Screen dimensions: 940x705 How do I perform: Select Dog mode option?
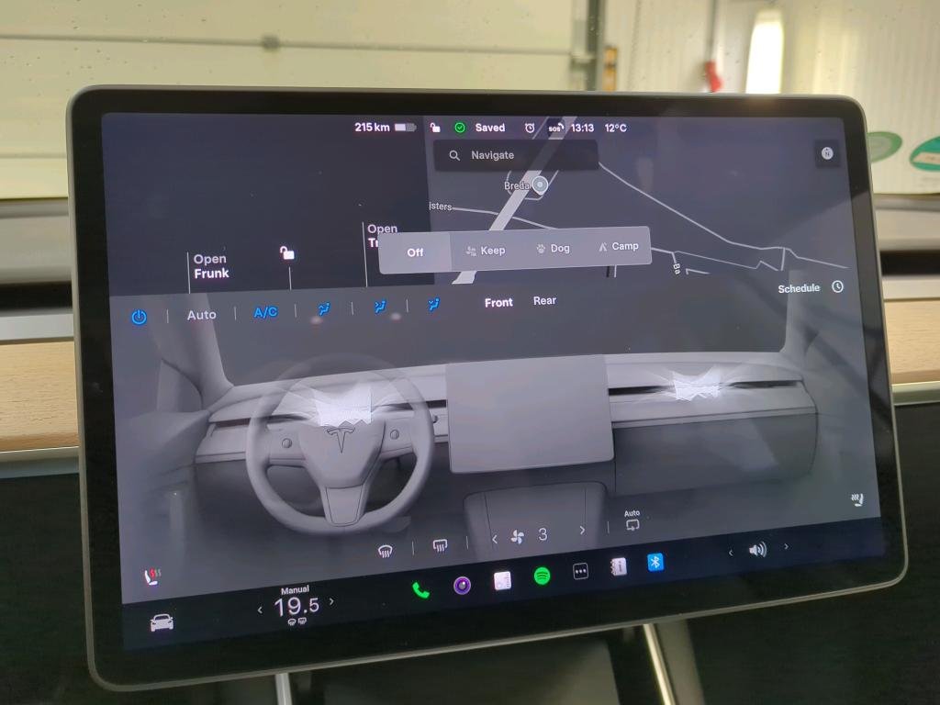(x=553, y=248)
